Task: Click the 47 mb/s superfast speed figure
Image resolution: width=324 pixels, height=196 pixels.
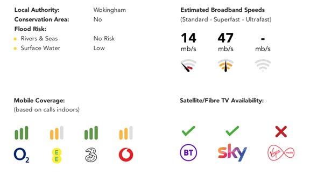Action: pos(226,42)
